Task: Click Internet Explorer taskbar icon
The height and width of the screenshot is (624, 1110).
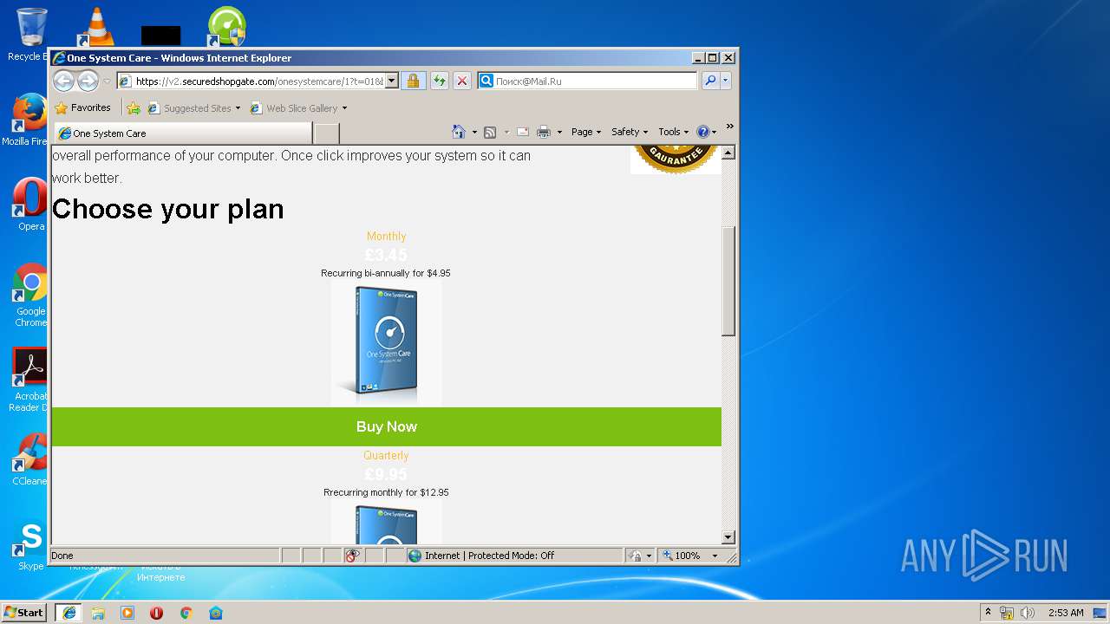Action: pos(69,613)
